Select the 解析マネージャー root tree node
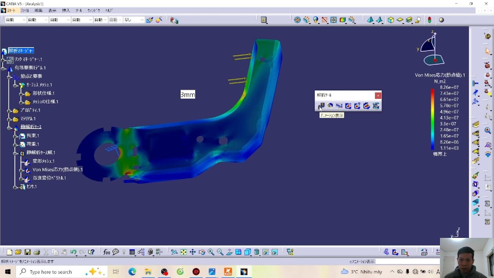The image size is (494, 278). click(x=21, y=51)
